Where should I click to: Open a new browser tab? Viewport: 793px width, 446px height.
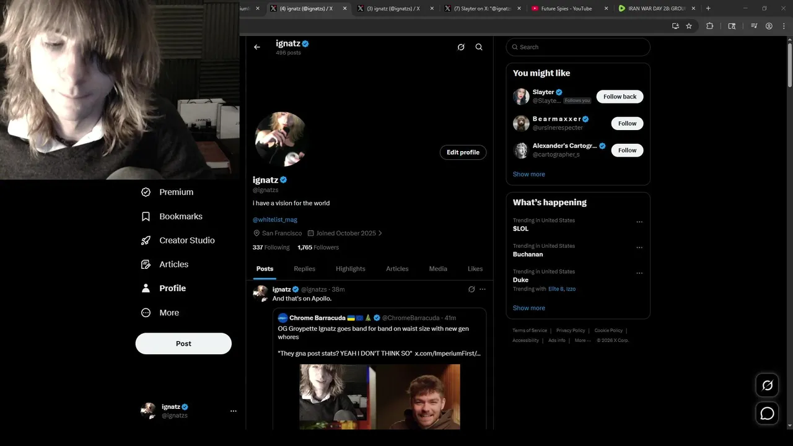click(x=708, y=9)
